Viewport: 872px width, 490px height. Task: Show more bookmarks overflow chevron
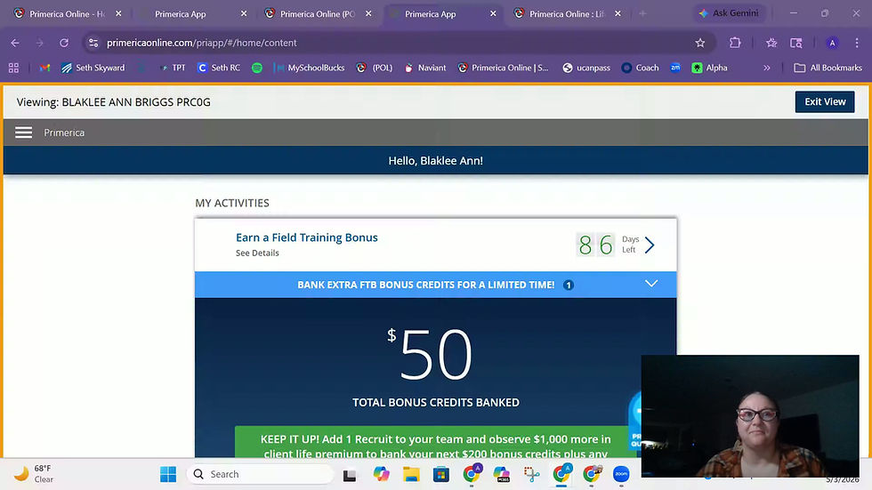click(767, 68)
